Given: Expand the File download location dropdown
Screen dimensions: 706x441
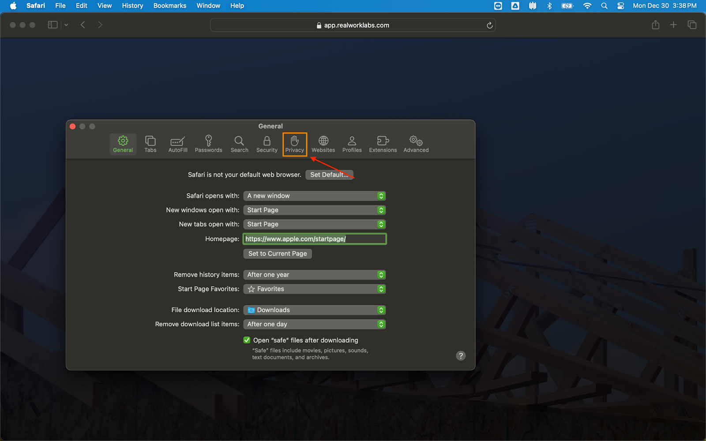Looking at the screenshot, I should pyautogui.click(x=315, y=310).
